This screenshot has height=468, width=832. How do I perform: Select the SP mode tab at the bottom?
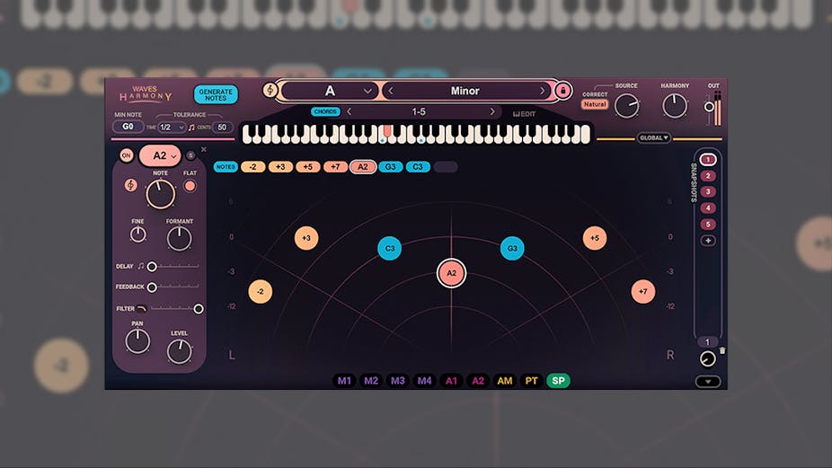tap(558, 381)
